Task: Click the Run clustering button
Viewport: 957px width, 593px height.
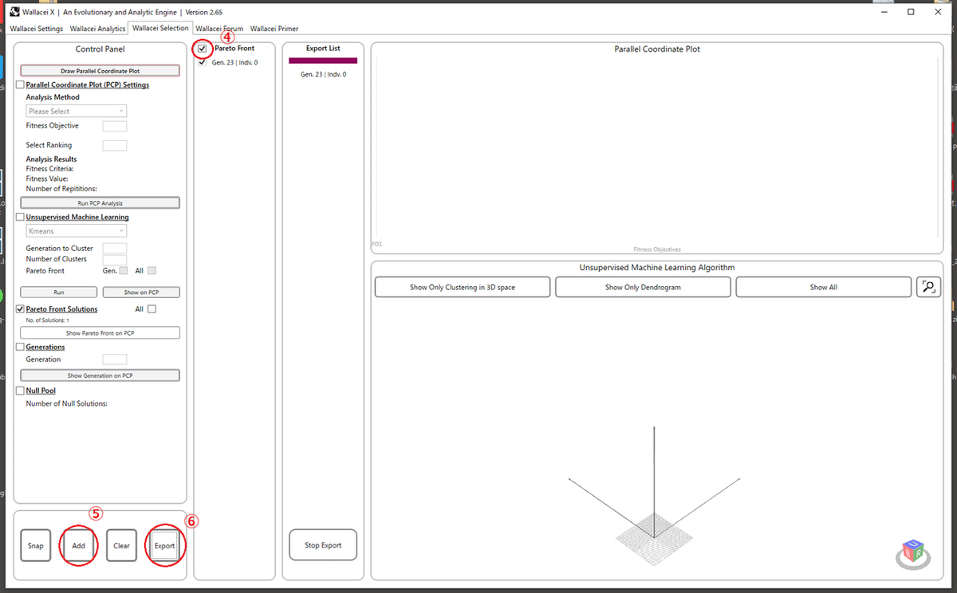Action: pos(58,293)
